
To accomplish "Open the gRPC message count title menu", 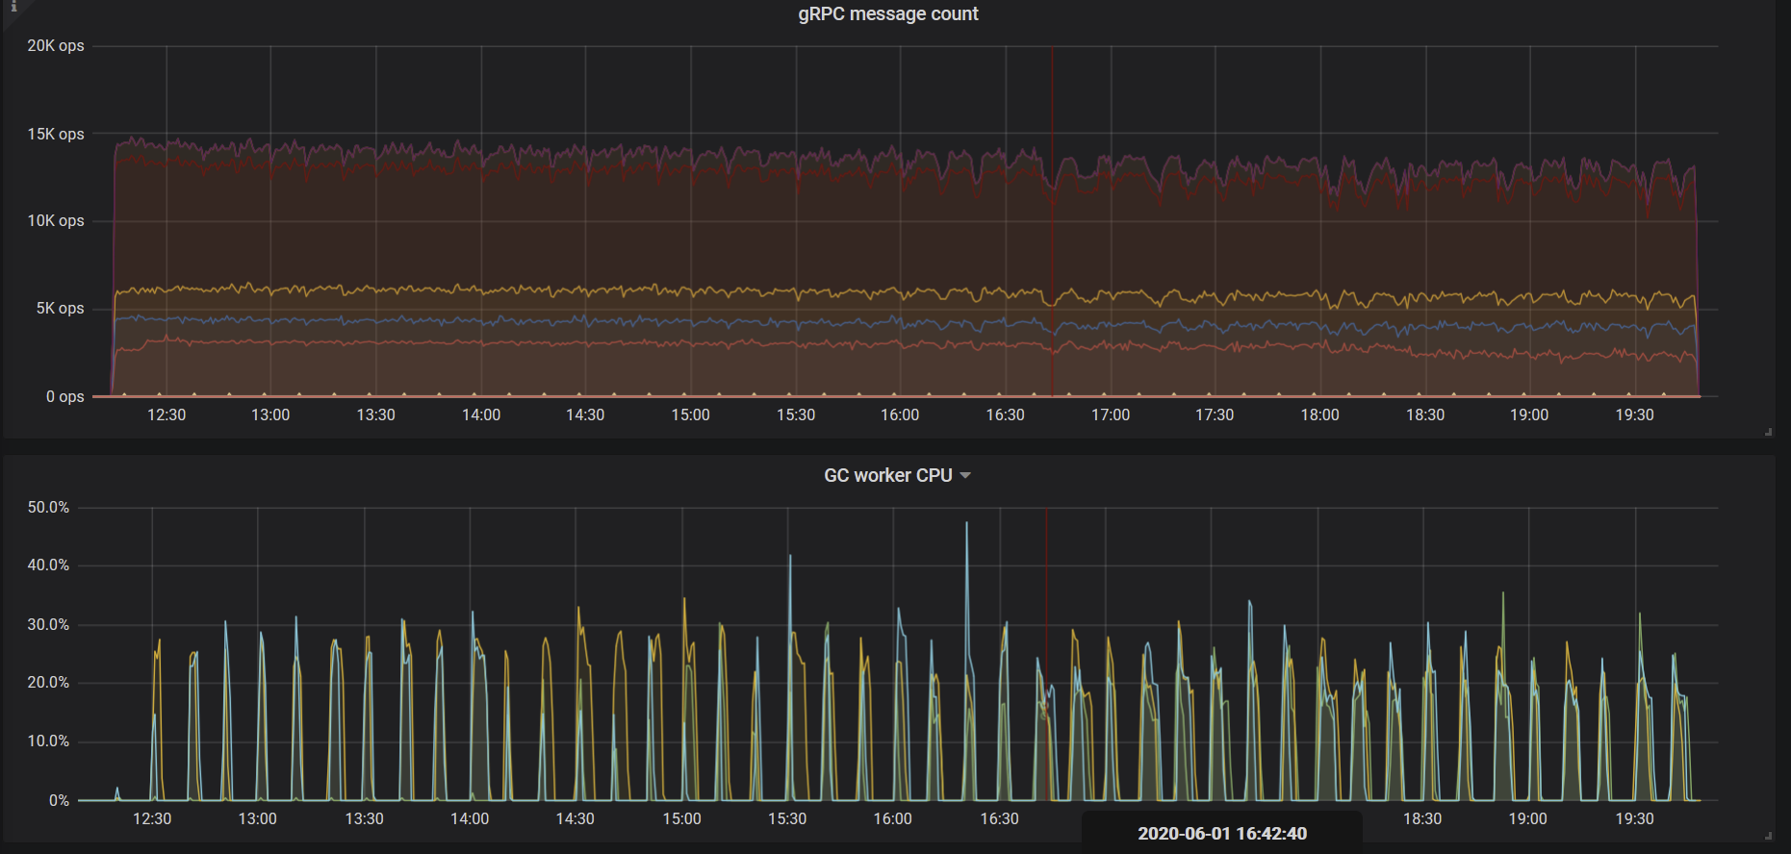I will click(x=887, y=14).
